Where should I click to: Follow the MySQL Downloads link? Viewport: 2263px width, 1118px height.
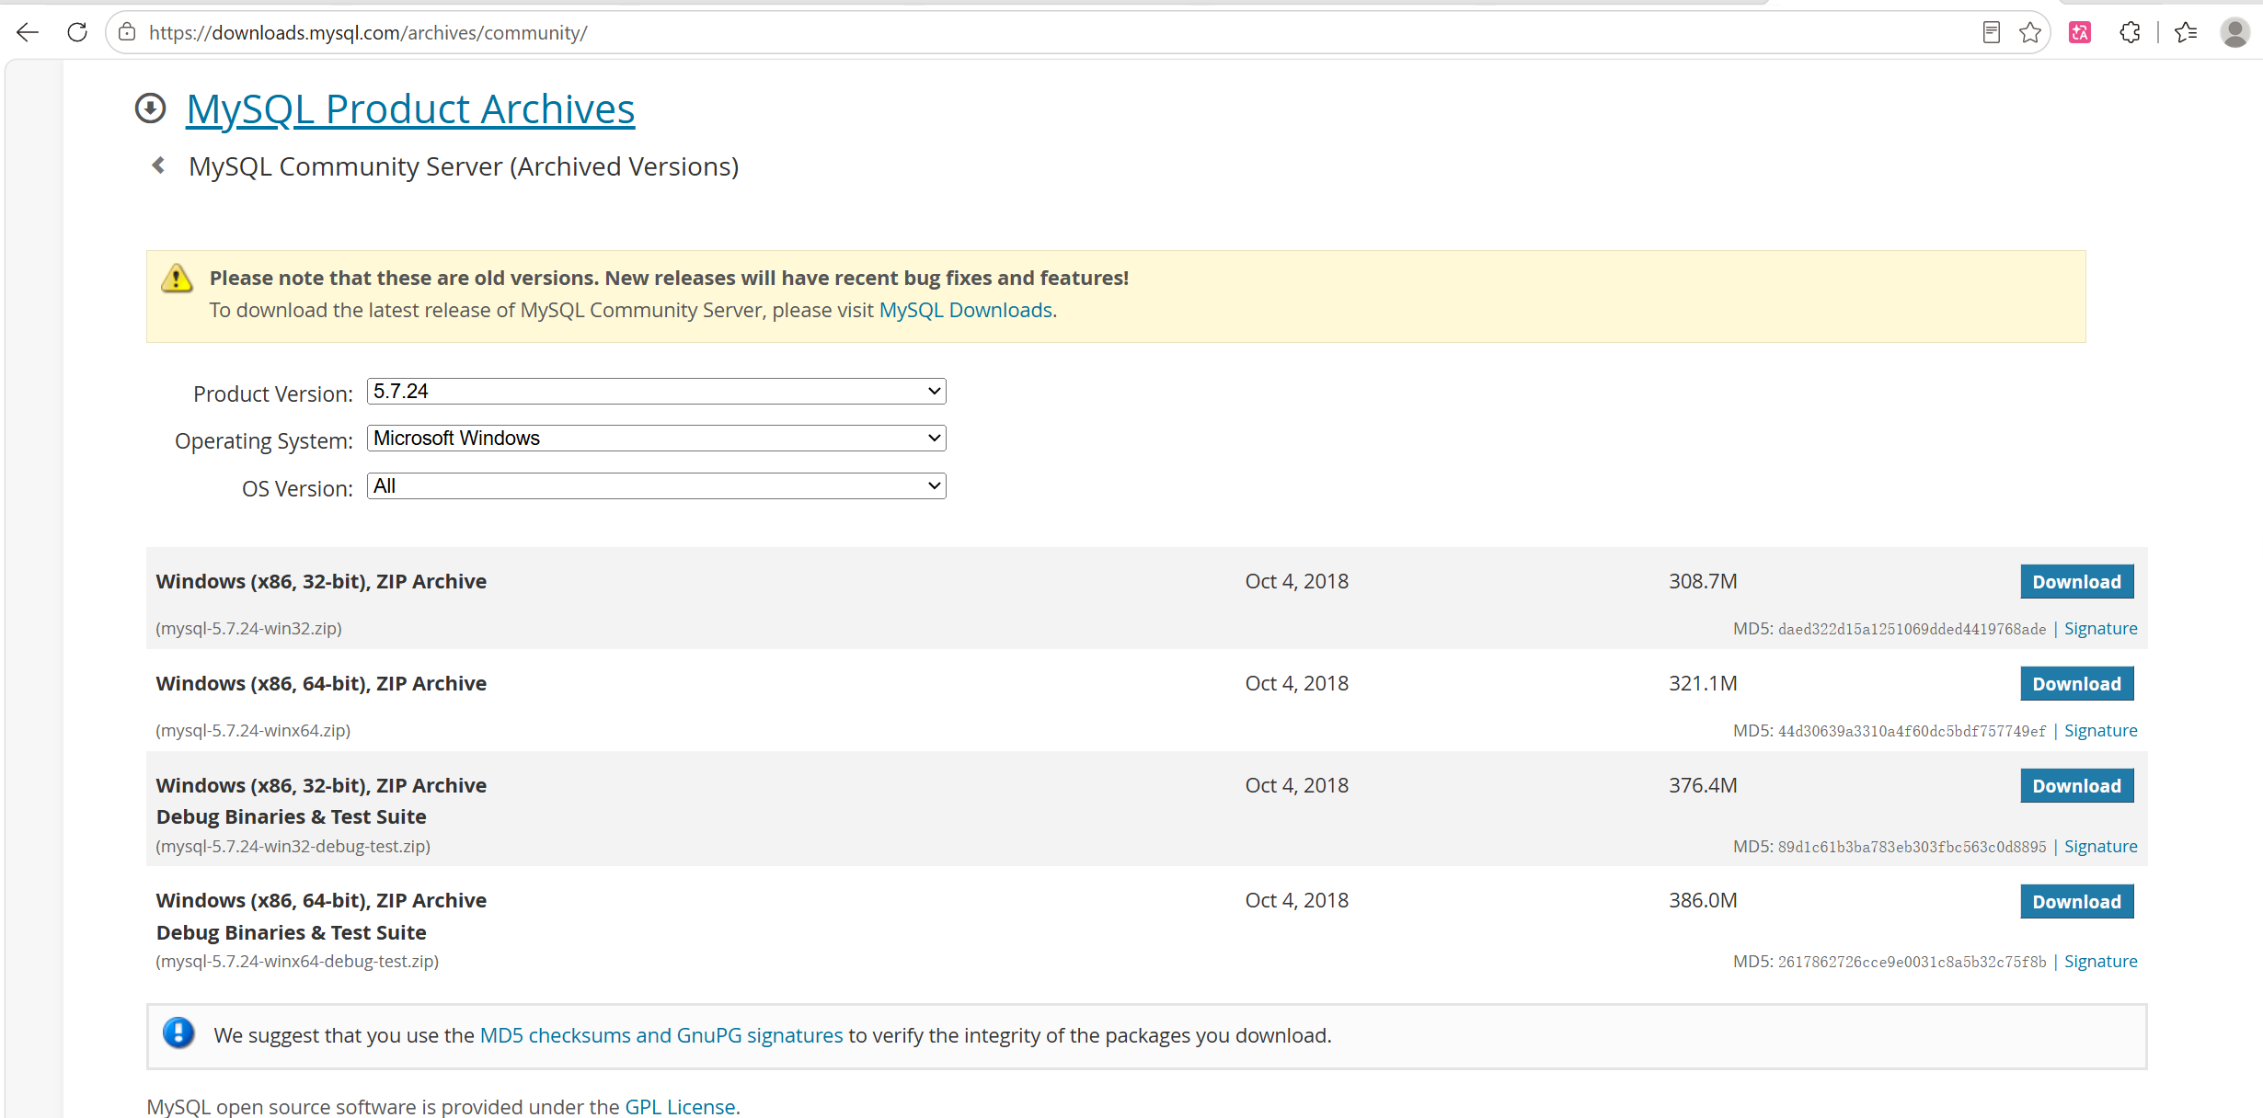pyautogui.click(x=966, y=311)
